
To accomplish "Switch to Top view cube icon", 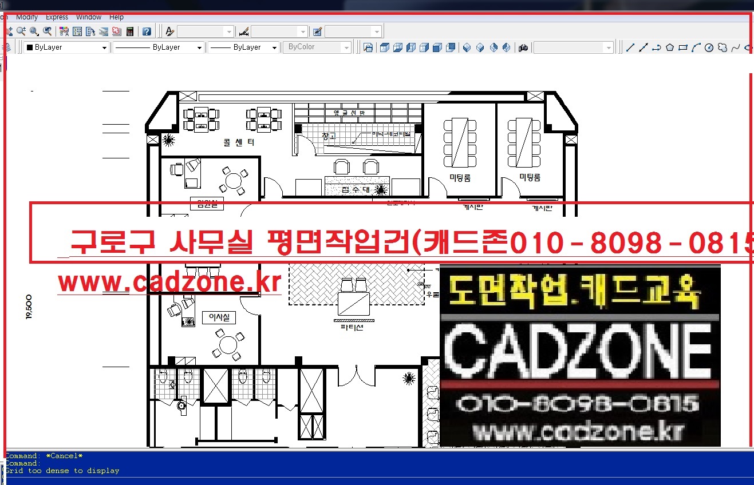I will [385, 47].
